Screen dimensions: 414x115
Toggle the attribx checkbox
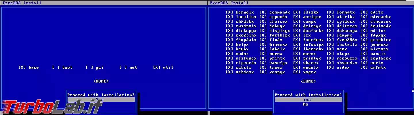pos(330,17)
